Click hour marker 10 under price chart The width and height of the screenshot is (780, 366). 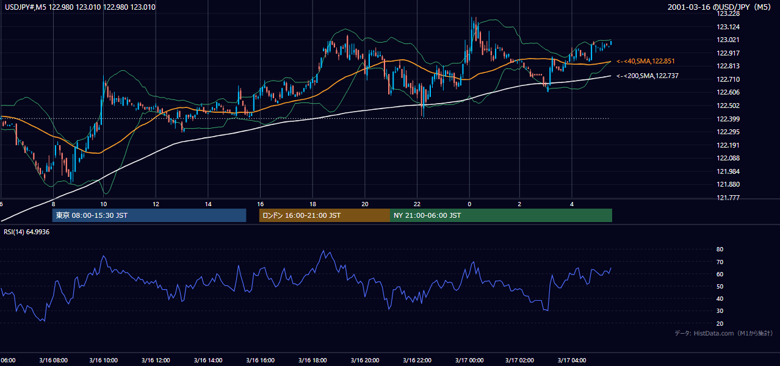click(104, 204)
